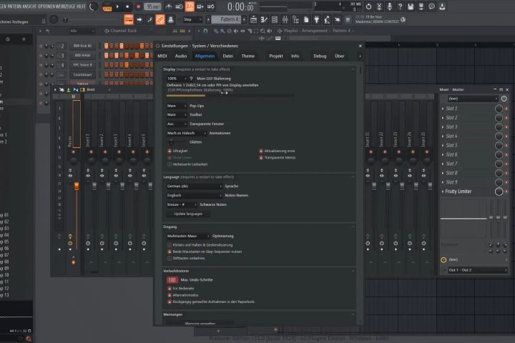Select Slot 1 in the Mixer Master

[451, 109]
